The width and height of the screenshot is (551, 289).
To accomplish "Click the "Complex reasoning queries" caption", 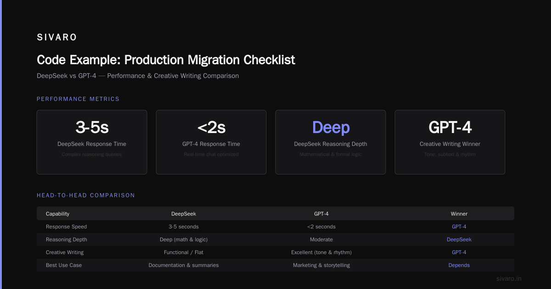I will click(92, 155).
